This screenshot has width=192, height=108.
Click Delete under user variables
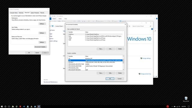120,49
